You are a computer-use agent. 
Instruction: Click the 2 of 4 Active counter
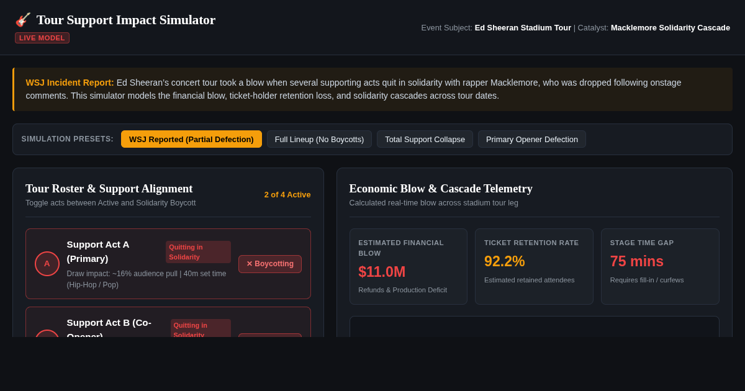click(x=287, y=195)
